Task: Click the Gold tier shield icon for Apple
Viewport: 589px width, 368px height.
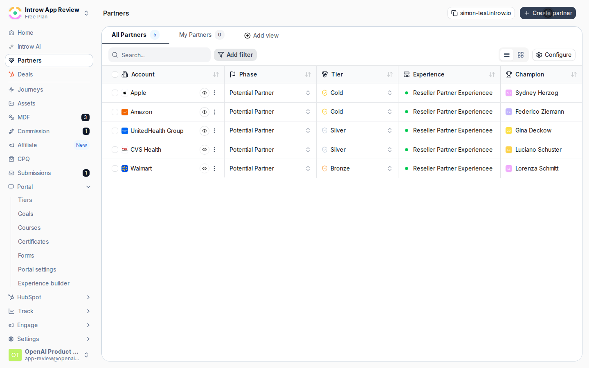Action: click(x=325, y=93)
